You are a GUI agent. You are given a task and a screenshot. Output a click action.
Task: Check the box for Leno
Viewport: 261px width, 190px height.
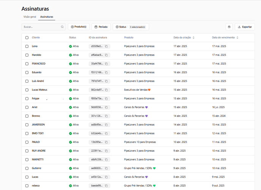click(x=27, y=46)
